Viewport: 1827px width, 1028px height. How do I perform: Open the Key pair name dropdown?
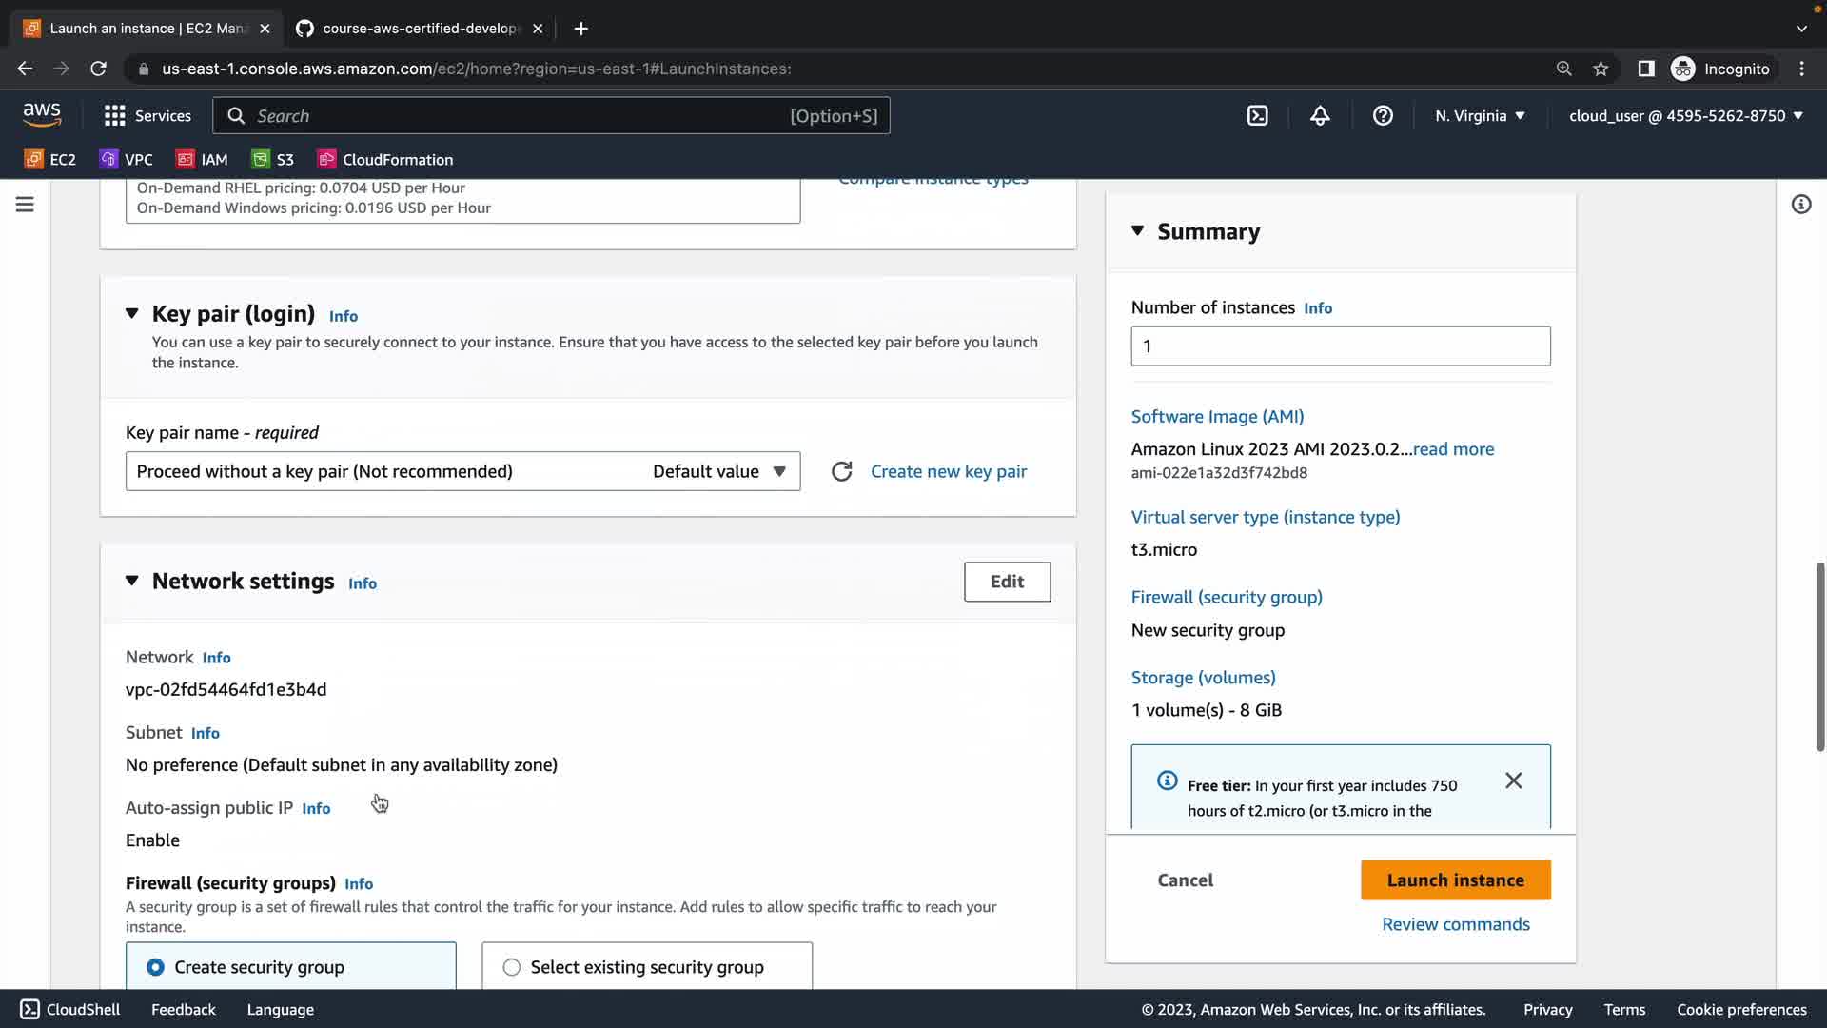click(462, 472)
